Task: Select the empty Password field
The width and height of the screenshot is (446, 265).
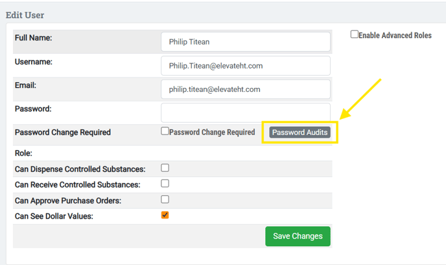Action: pos(245,112)
